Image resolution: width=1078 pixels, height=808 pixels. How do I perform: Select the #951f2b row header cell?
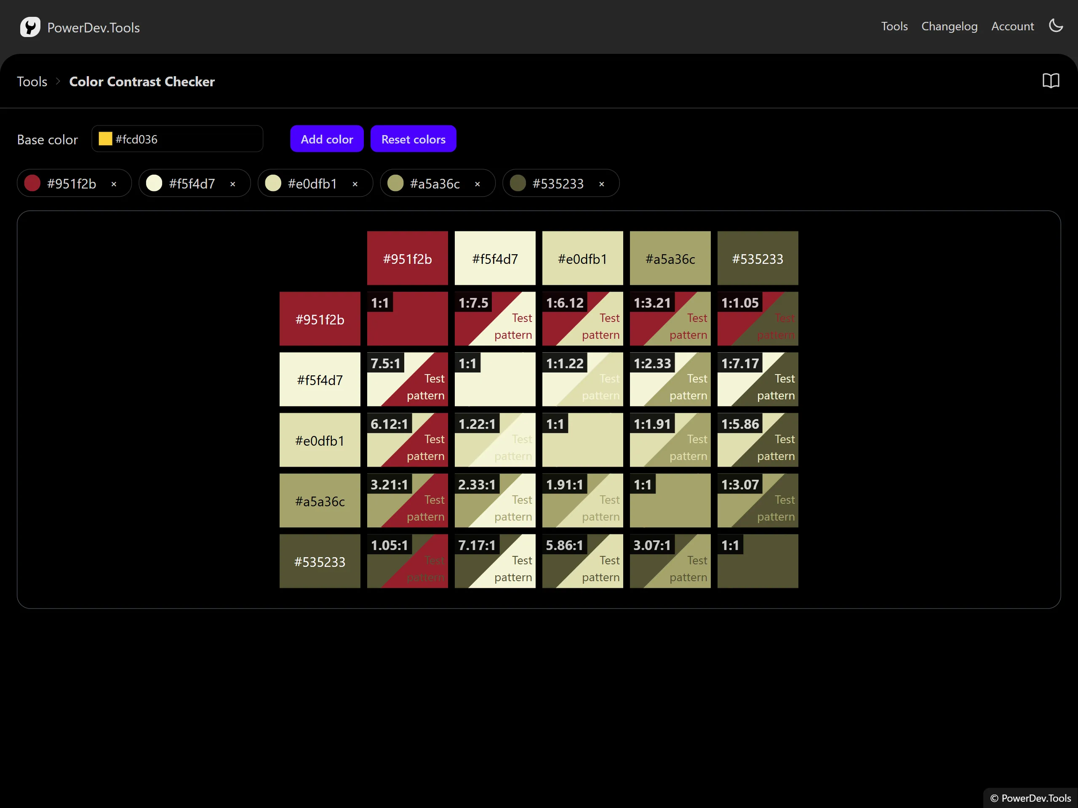click(x=320, y=319)
